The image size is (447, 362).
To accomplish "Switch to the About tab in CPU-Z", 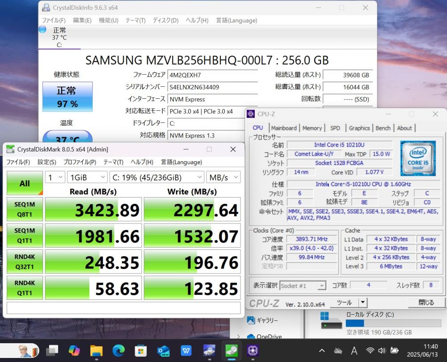I will 404,128.
